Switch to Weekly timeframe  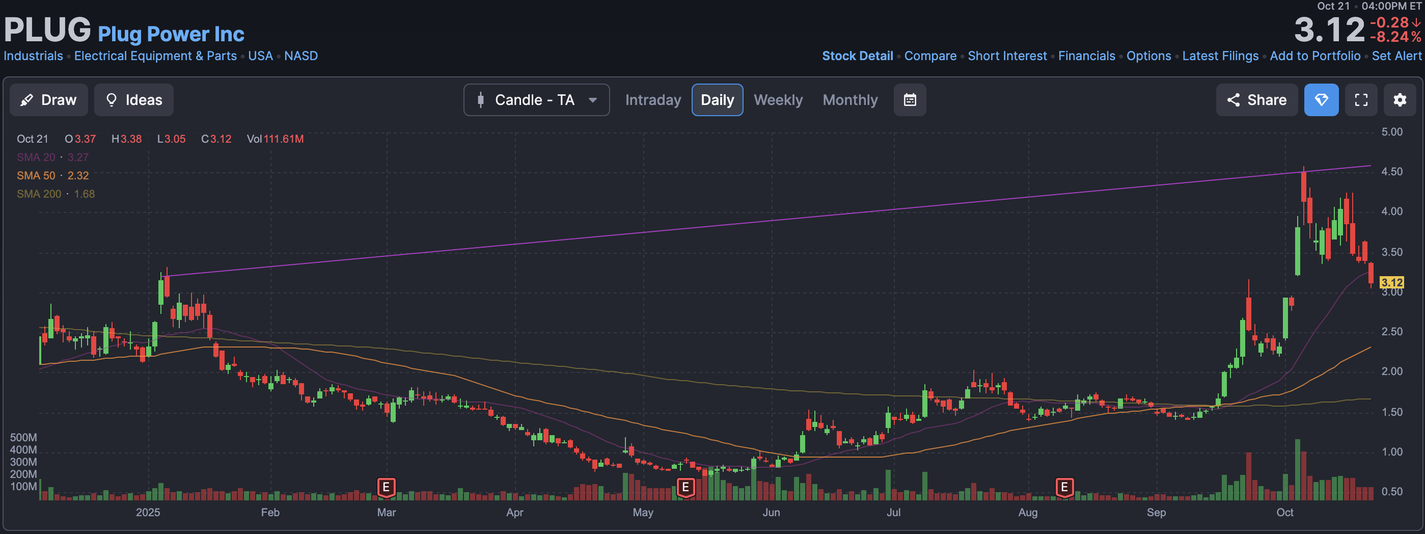pyautogui.click(x=778, y=99)
